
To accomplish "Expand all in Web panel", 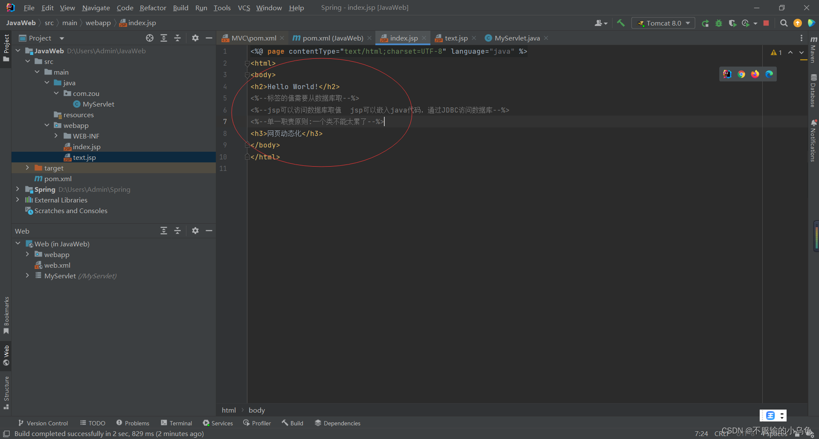I will (164, 231).
